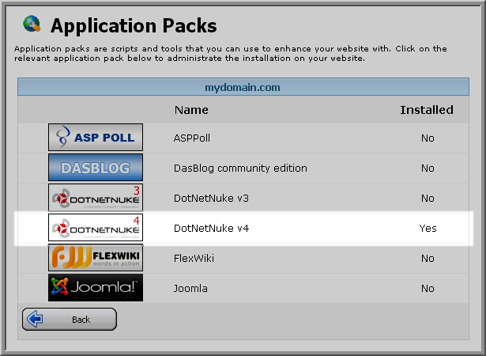Select the DotNetNuke 3 logo
Viewport: 486px width, 356px height.
[96, 198]
